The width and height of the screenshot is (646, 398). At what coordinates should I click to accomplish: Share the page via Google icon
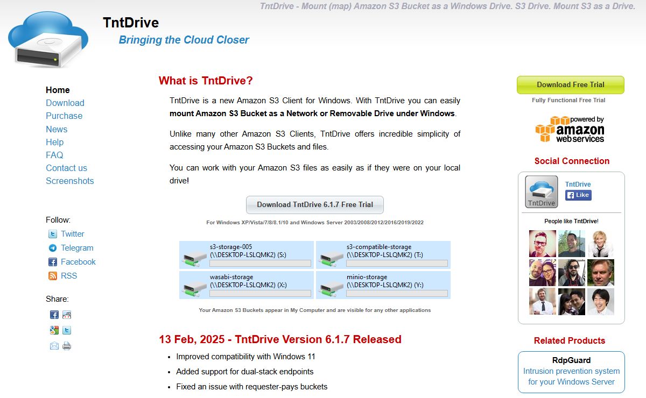pos(54,330)
